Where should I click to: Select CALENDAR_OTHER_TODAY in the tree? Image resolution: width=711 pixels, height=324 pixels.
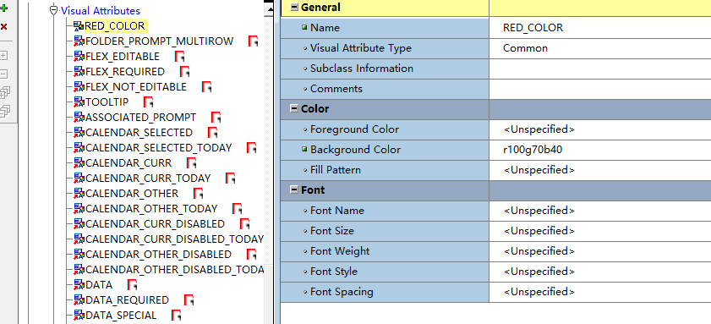(151, 209)
